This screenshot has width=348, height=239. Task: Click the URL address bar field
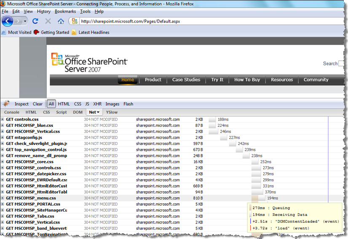click(x=211, y=21)
